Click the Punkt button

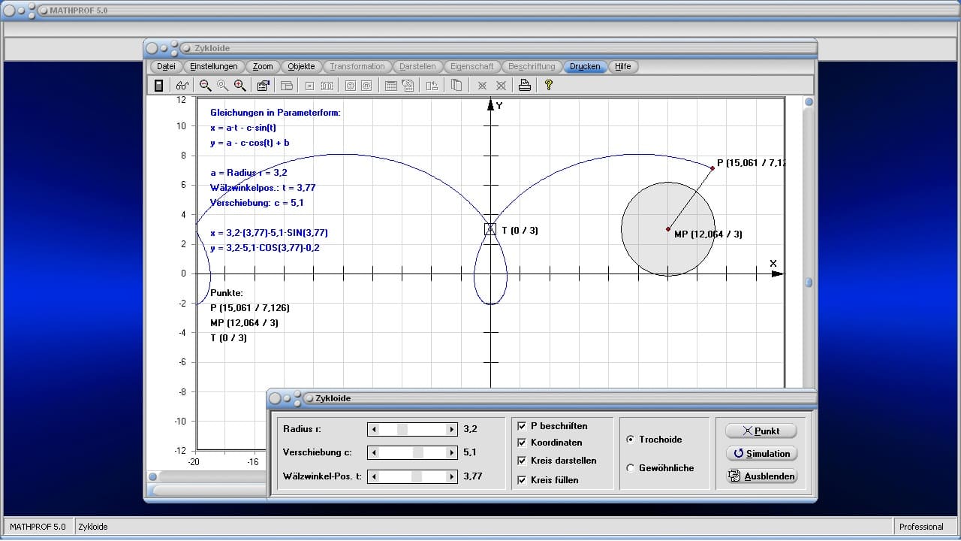coord(761,431)
